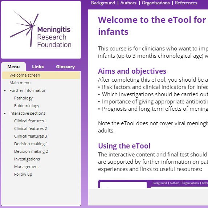This screenshot has width=208, height=208.
Task: Open the Epidemiology page
Action: (26, 106)
